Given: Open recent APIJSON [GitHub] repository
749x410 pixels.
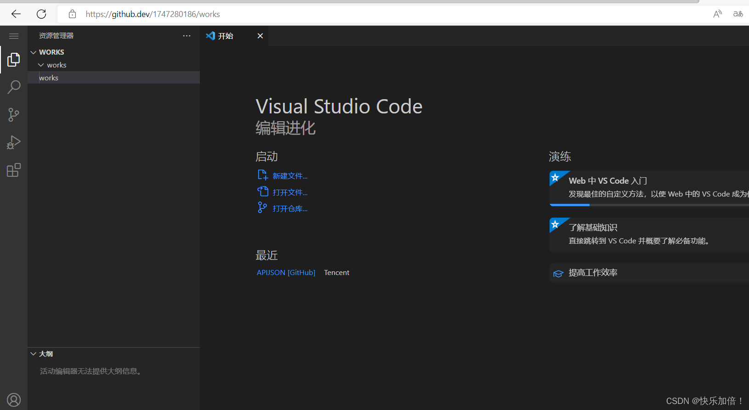Looking at the screenshot, I should pos(286,273).
